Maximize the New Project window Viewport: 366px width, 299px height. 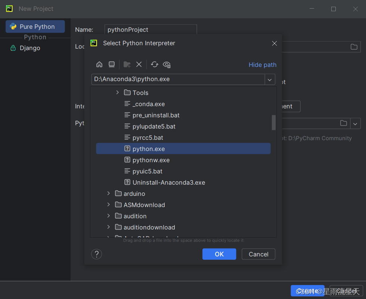point(334,9)
